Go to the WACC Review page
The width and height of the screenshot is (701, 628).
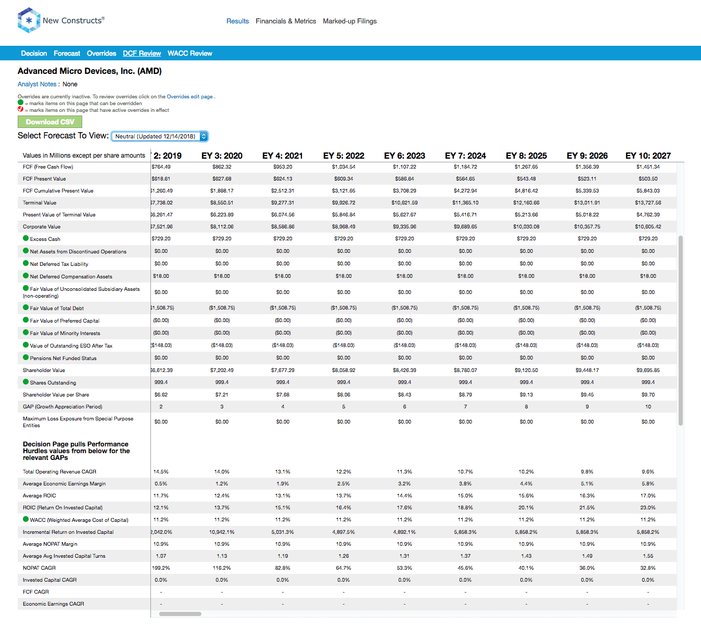tap(190, 54)
